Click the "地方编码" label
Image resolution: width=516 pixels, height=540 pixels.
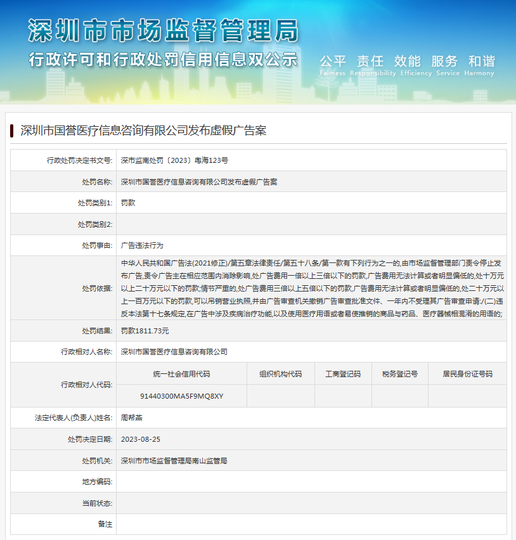point(97,482)
